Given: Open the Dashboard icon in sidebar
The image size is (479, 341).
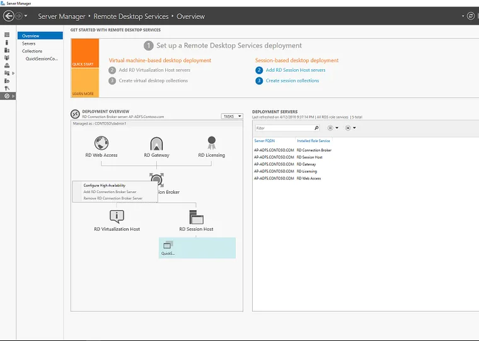Looking at the screenshot, I should click(x=7, y=35).
